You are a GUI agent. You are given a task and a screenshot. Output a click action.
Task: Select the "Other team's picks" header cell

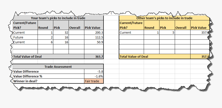[x=164, y=18]
